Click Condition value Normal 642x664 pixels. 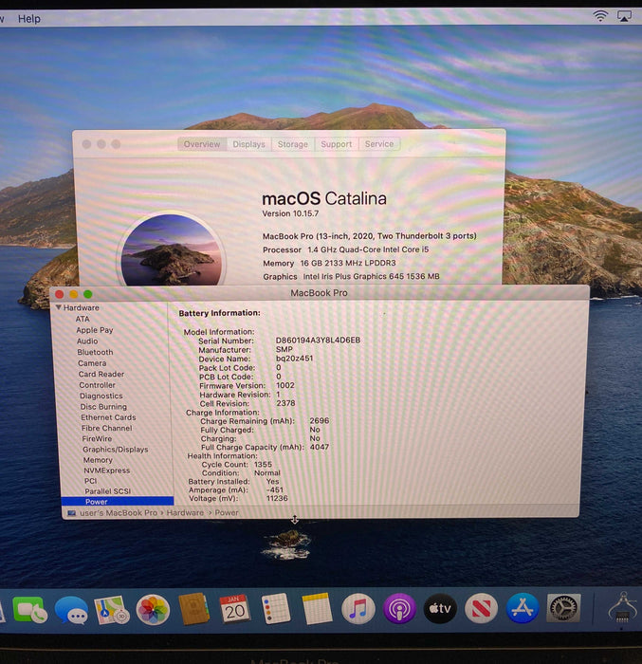[x=266, y=473]
